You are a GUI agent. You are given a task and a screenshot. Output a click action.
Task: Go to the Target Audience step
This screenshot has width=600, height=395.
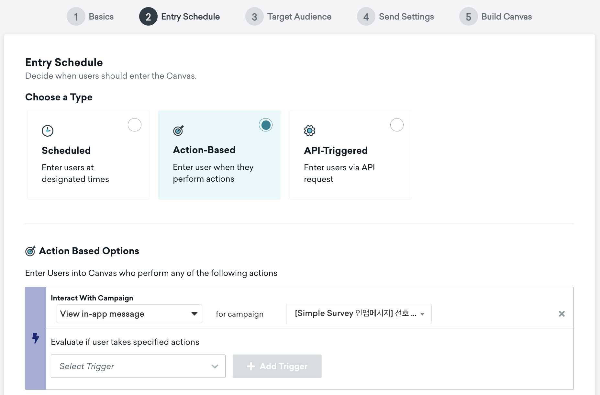point(299,17)
